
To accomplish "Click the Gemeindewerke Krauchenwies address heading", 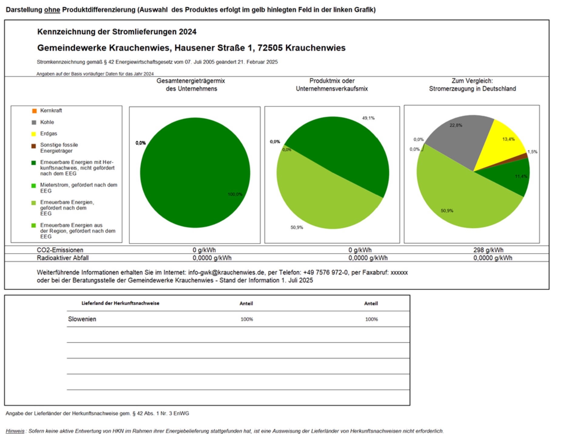I will [191, 48].
